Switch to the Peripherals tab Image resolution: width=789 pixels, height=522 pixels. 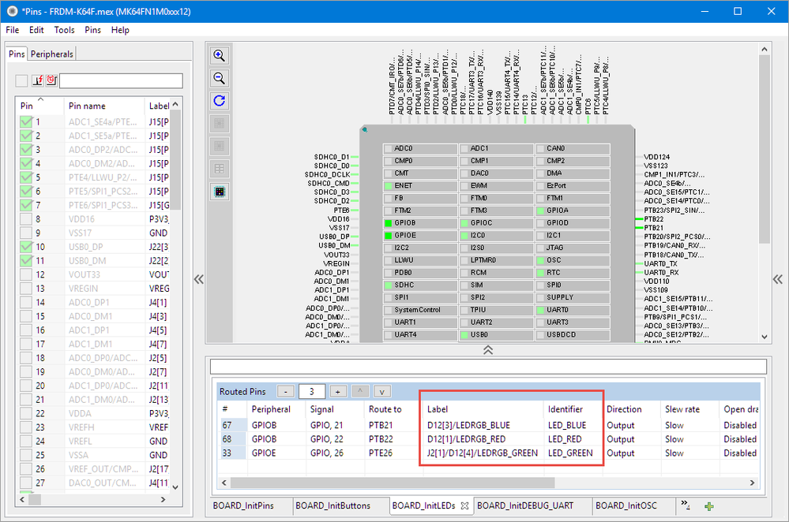(52, 54)
